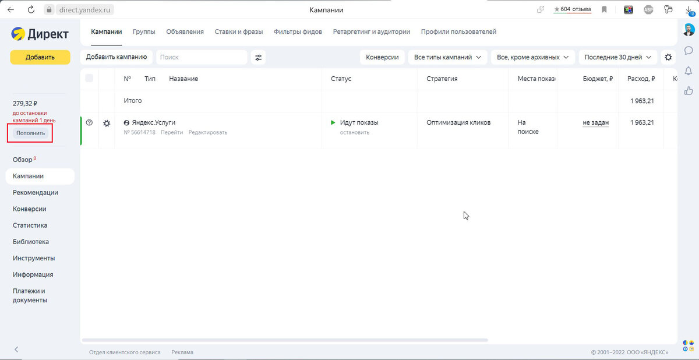
Task: Open the Яндекс.Услуги campaign name
Action: click(x=153, y=122)
